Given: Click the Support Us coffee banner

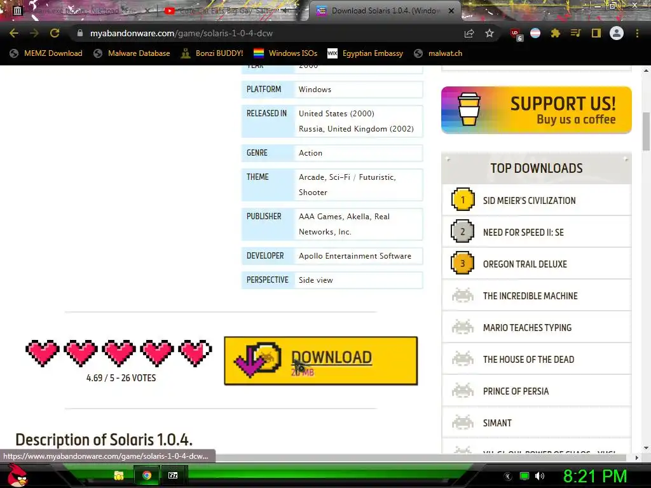Looking at the screenshot, I should pyautogui.click(x=537, y=110).
